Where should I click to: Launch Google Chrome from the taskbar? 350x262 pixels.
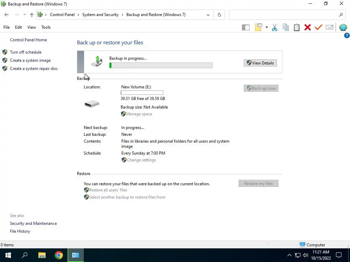click(x=59, y=255)
